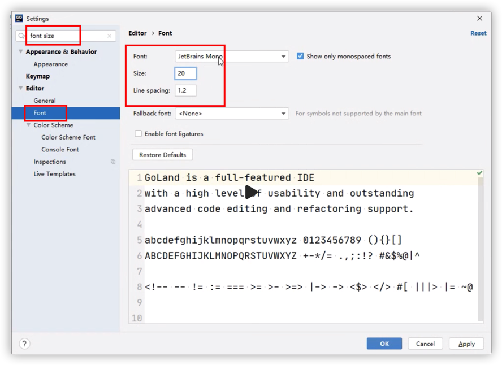Collapse the Color Scheme node
Image resolution: width=502 pixels, height=365 pixels.
coord(28,125)
